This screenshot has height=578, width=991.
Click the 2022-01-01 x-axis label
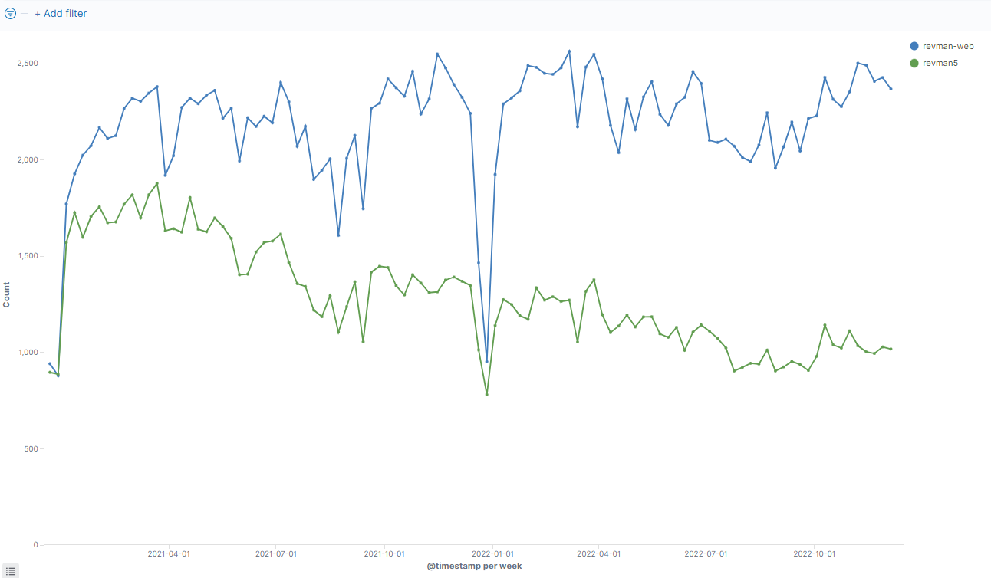tap(493, 553)
